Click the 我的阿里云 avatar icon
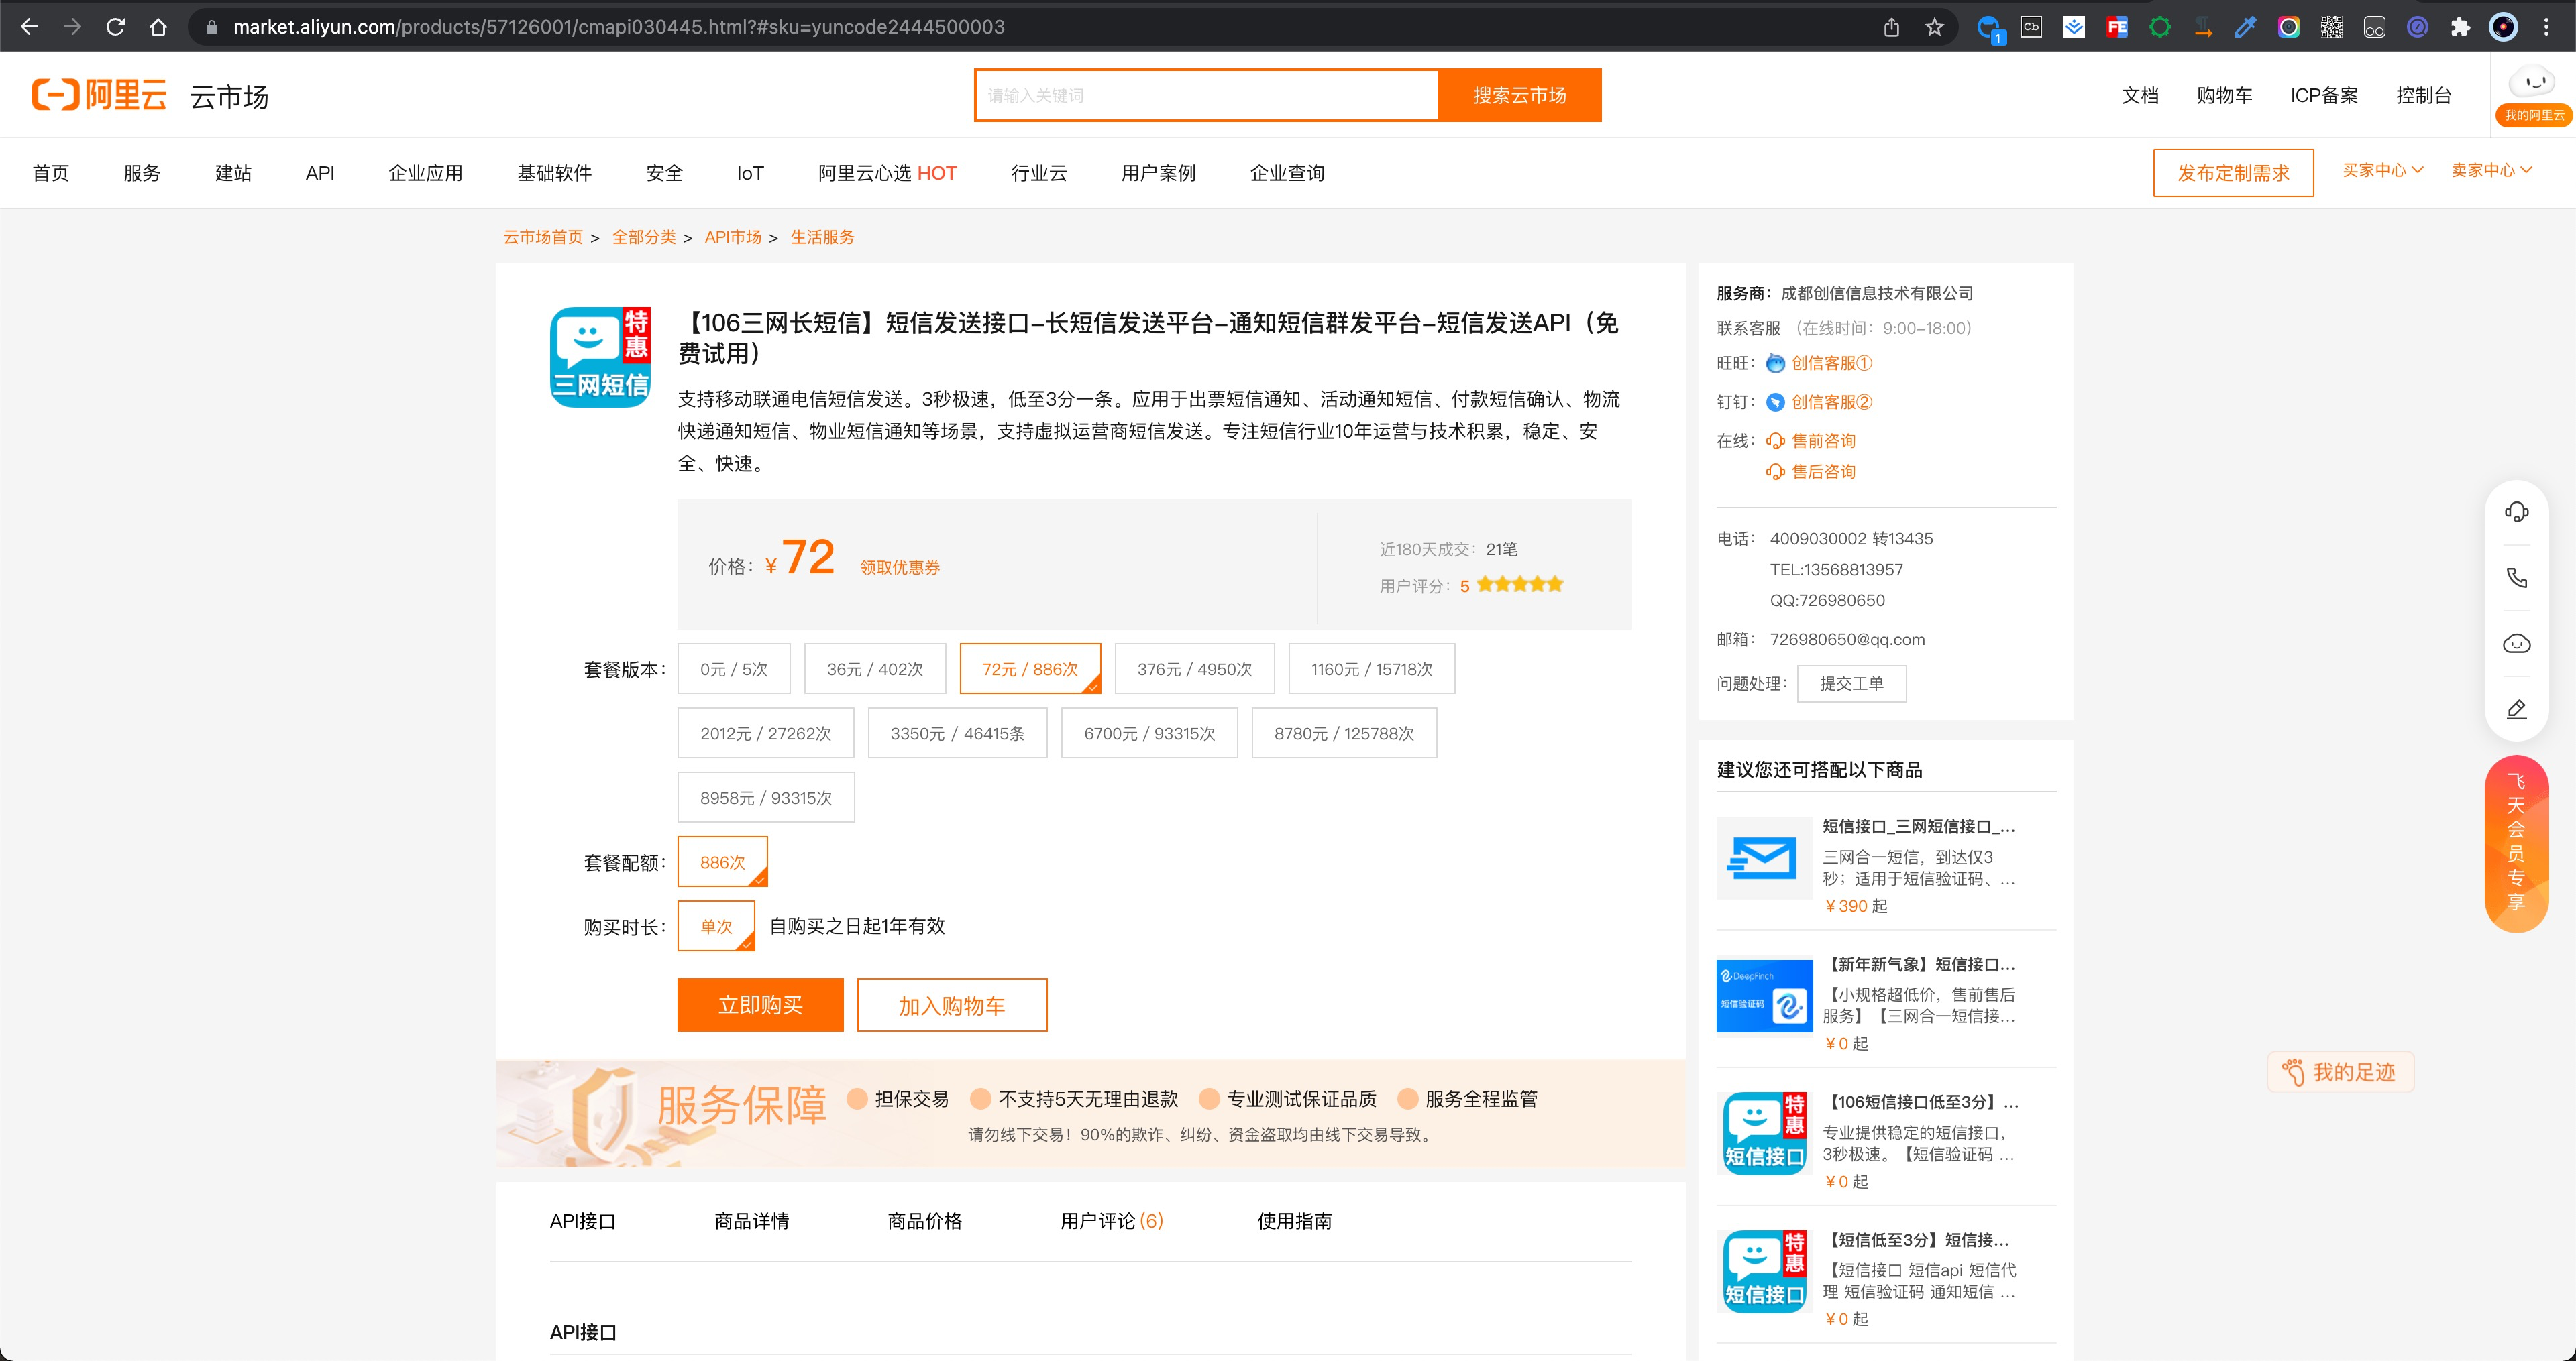This screenshot has width=2576, height=1361. click(2534, 95)
